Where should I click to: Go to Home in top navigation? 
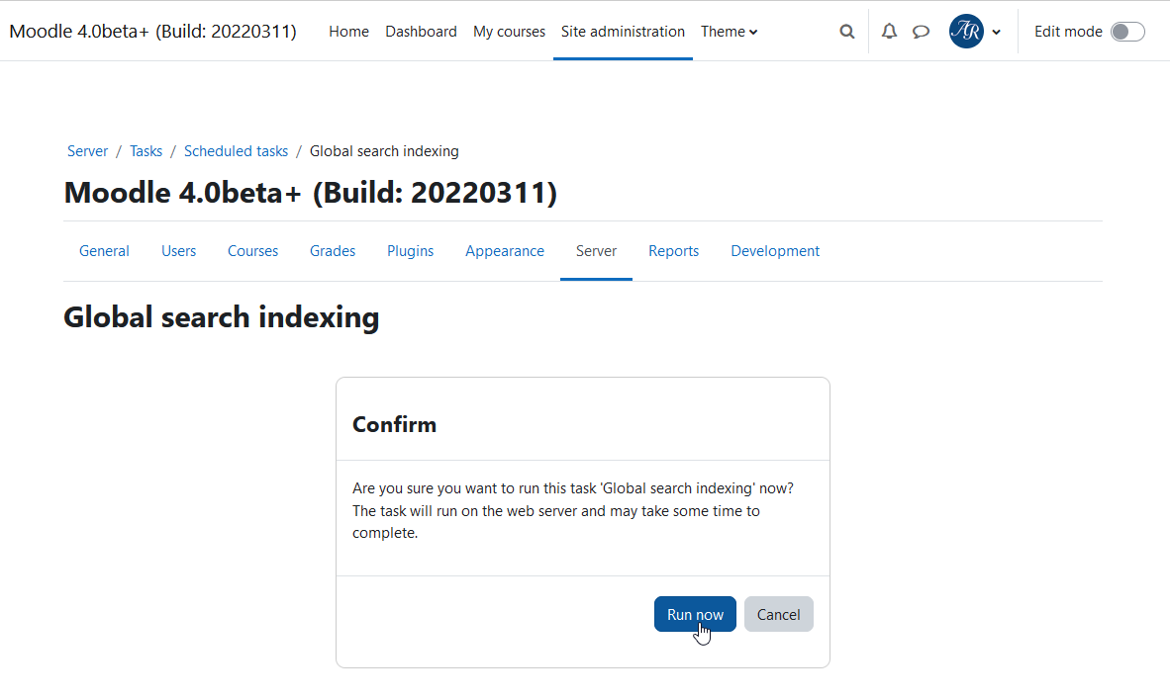[348, 32]
